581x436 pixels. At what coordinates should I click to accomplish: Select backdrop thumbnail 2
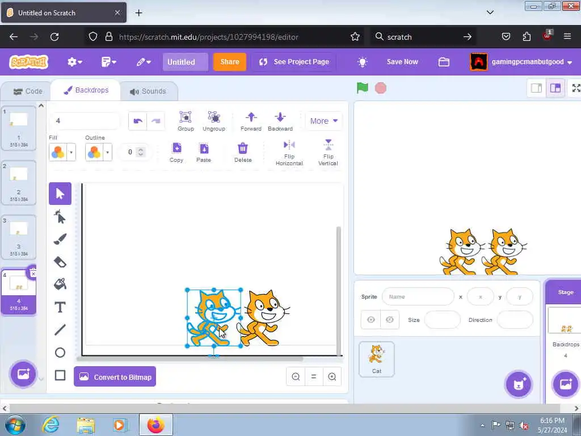tap(19, 182)
